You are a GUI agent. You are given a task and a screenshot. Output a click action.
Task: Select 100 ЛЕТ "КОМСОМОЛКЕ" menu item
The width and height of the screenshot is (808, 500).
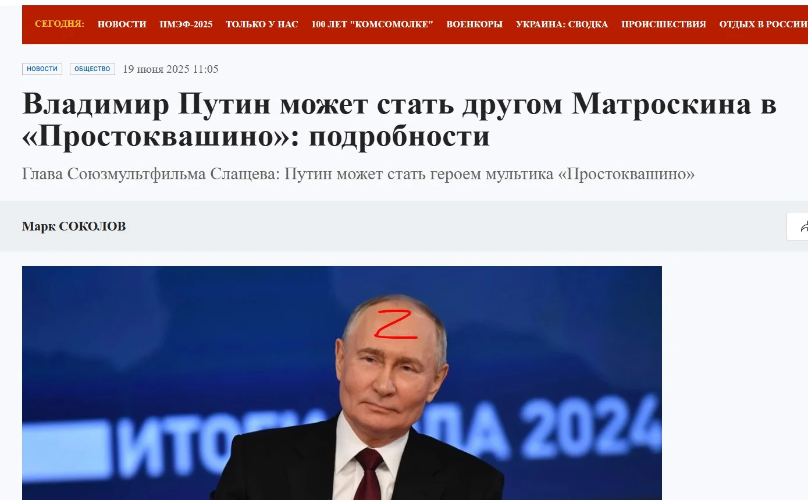[372, 24]
